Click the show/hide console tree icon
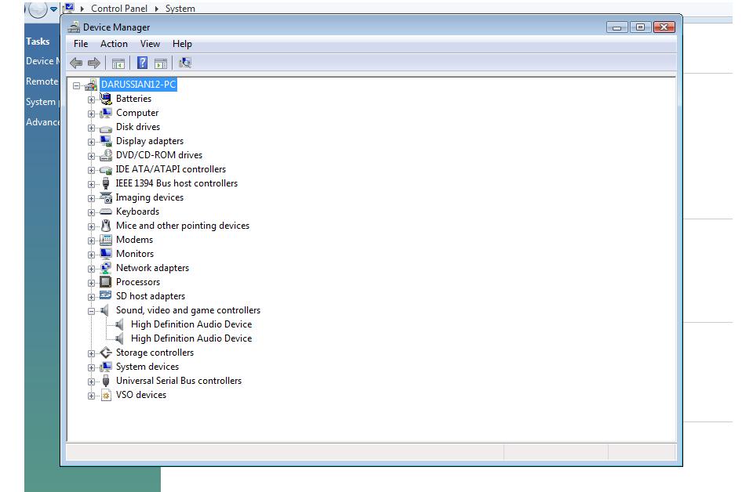This screenshot has width=753, height=492. (118, 63)
